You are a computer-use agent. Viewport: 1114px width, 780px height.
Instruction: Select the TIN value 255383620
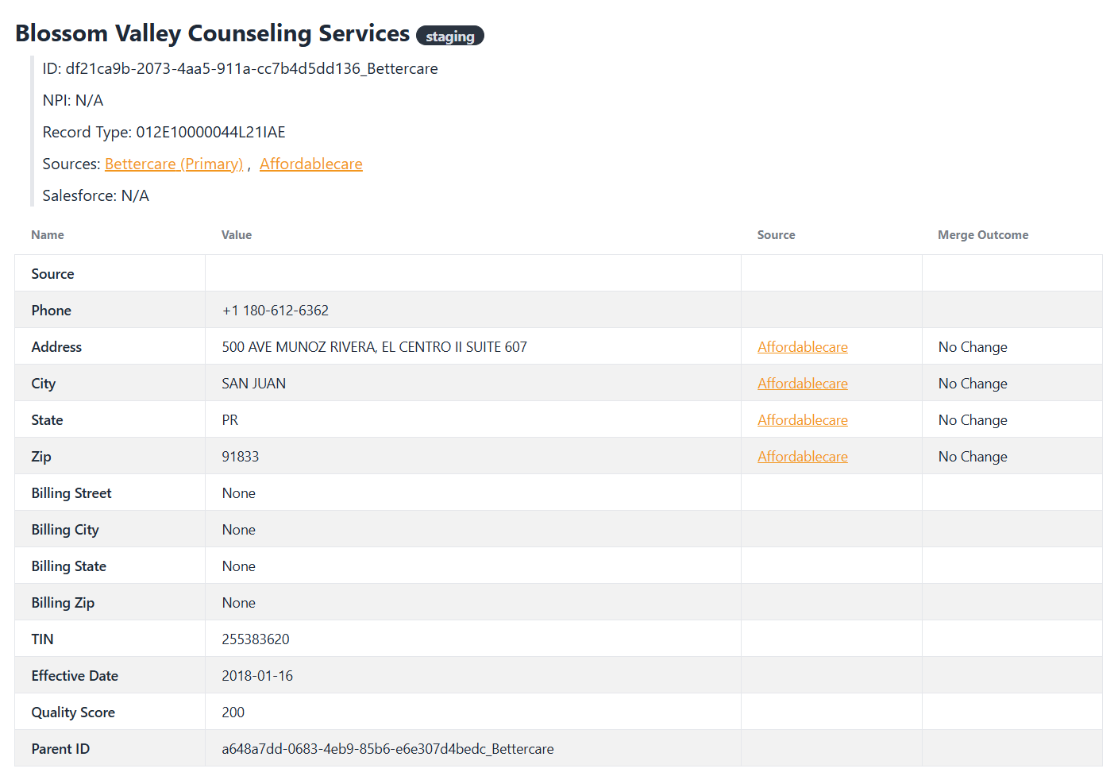256,639
